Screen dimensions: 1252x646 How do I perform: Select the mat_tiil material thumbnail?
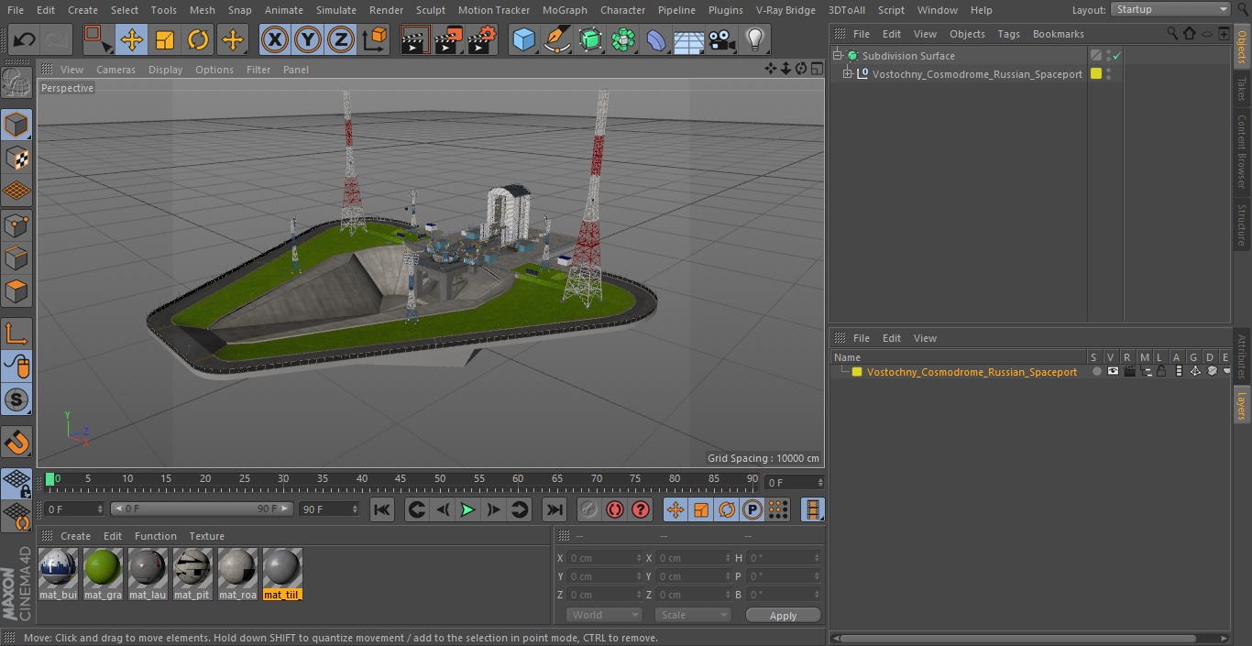pyautogui.click(x=282, y=569)
